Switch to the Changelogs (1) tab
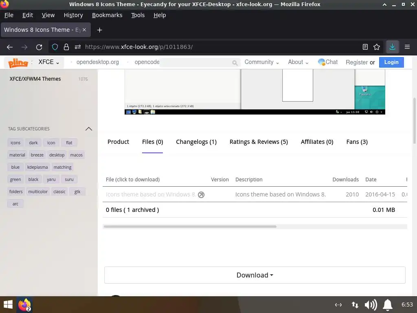This screenshot has width=417, height=313. [196, 142]
